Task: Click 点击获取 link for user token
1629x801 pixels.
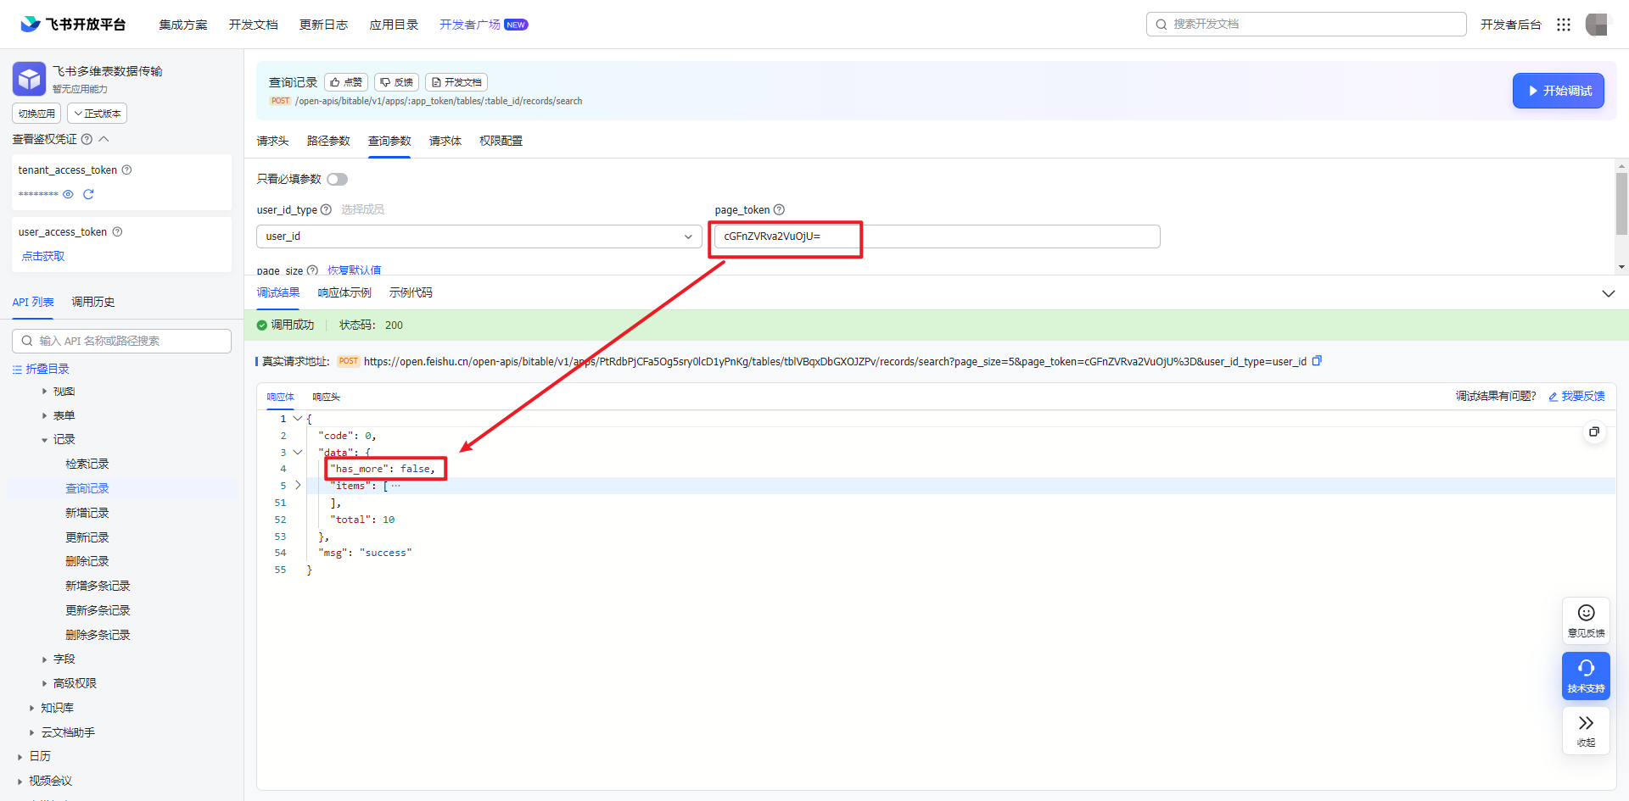Action: pyautogui.click(x=43, y=256)
